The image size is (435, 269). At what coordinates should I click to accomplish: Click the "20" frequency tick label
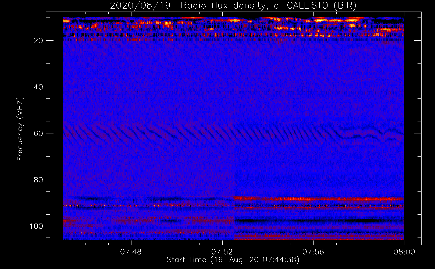click(x=38, y=41)
